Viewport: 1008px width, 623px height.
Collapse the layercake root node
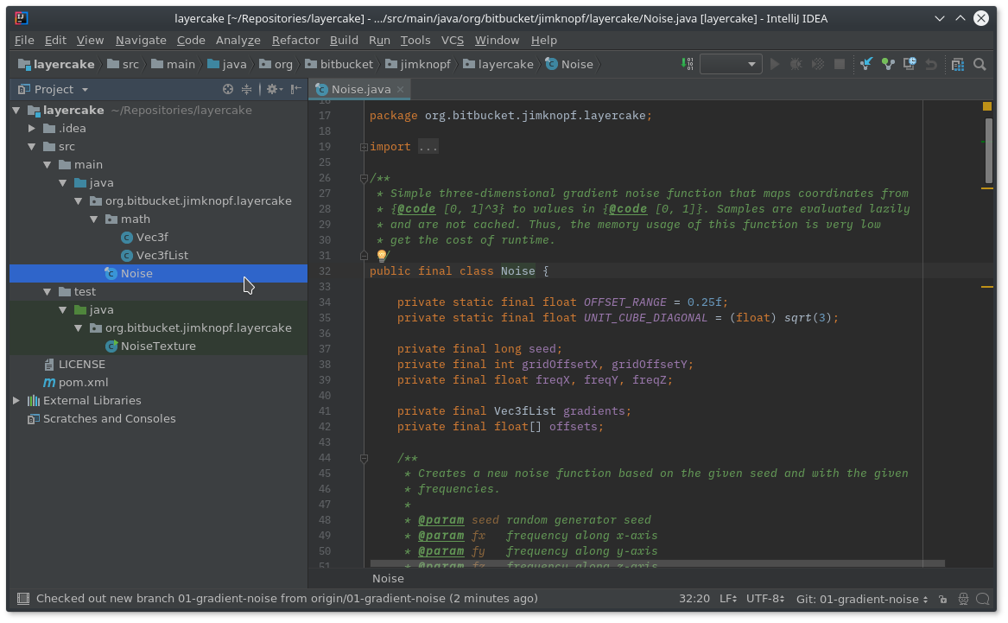16,110
